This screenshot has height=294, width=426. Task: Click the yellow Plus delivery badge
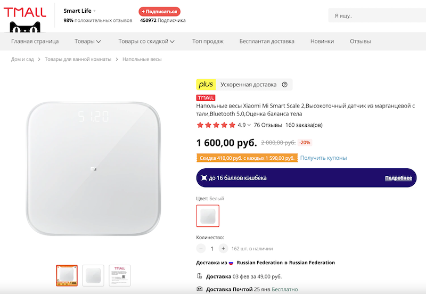[x=206, y=84]
